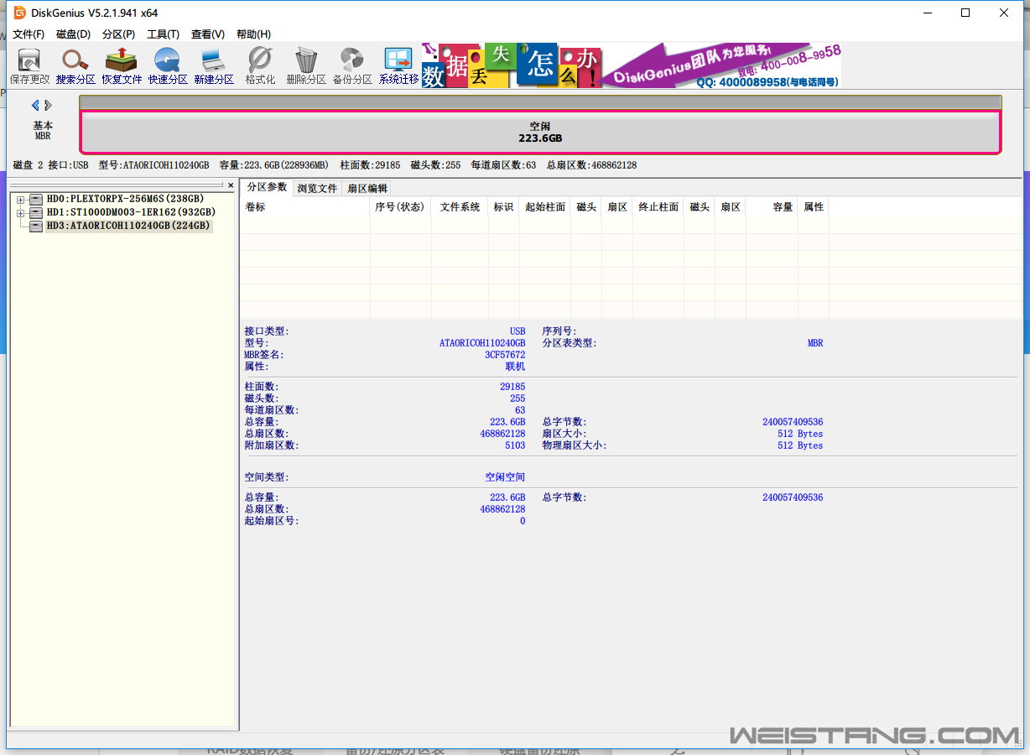This screenshot has height=755, width=1030.
Task: Select the 空闲 223.6GB free space bar
Action: pyautogui.click(x=540, y=132)
